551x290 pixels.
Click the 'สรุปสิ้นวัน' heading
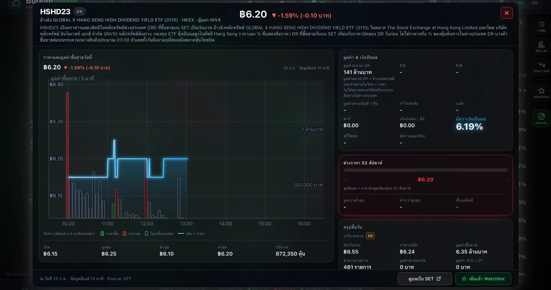point(353,227)
